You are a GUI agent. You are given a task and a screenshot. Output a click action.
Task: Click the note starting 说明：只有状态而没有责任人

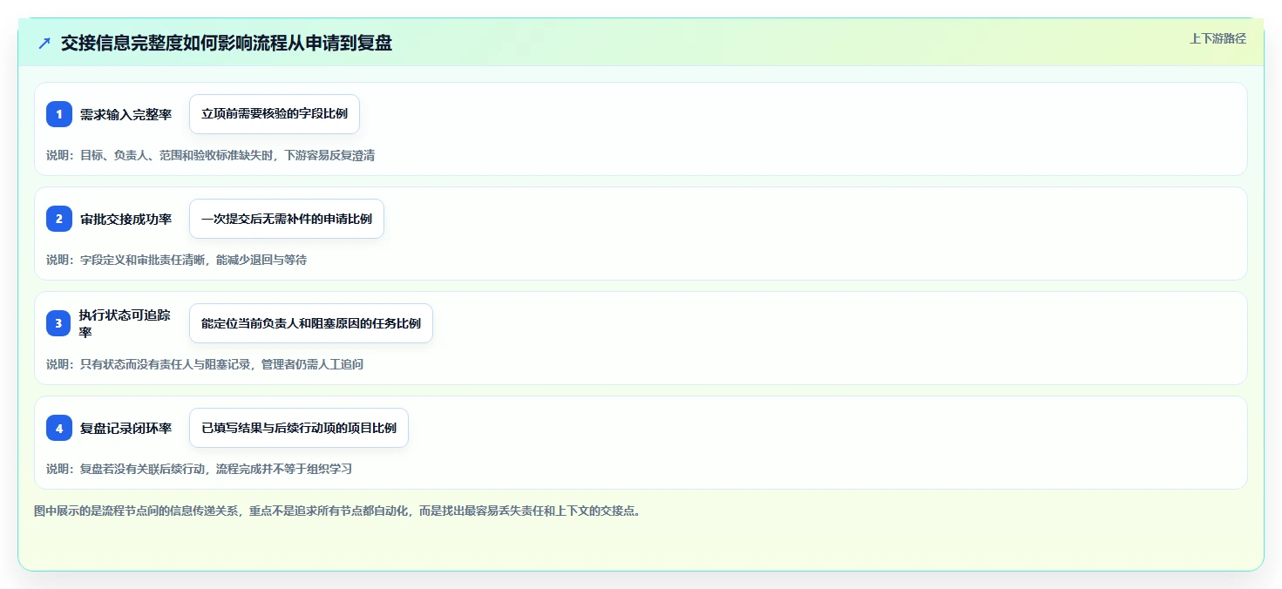pos(205,364)
